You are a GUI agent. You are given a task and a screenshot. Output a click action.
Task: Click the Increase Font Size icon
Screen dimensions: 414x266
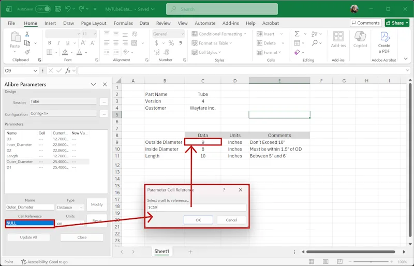pyautogui.click(x=83, y=43)
